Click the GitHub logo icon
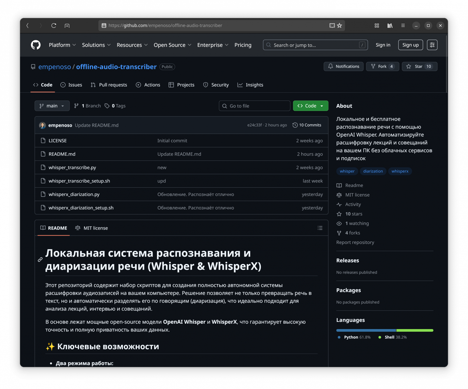468x389 pixels. (36, 45)
